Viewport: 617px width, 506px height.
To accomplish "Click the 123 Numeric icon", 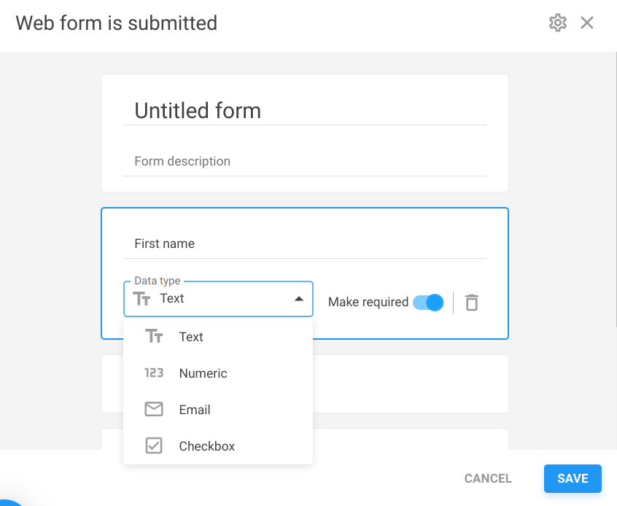I will click(154, 373).
